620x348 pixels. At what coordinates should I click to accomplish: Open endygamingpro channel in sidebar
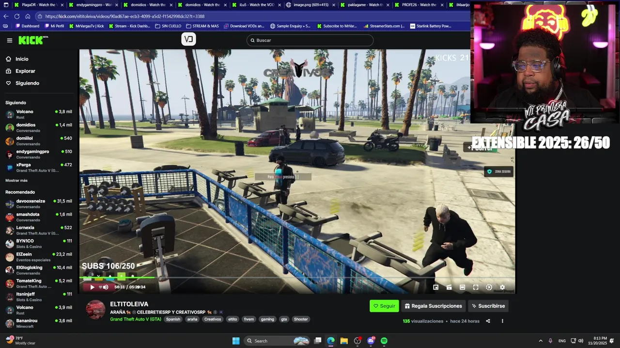tap(39, 154)
